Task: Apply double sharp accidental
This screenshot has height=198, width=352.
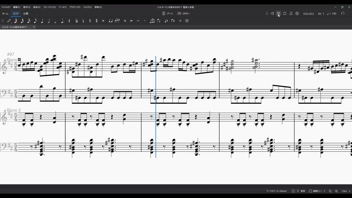Action: click(x=103, y=21)
